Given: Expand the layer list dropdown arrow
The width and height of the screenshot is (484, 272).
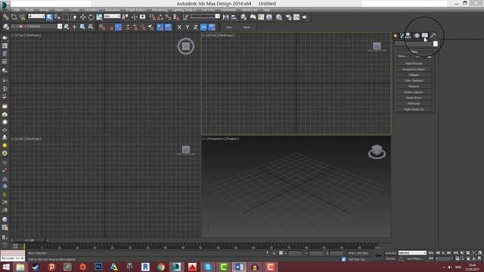Looking at the screenshot, I should pos(60,26).
